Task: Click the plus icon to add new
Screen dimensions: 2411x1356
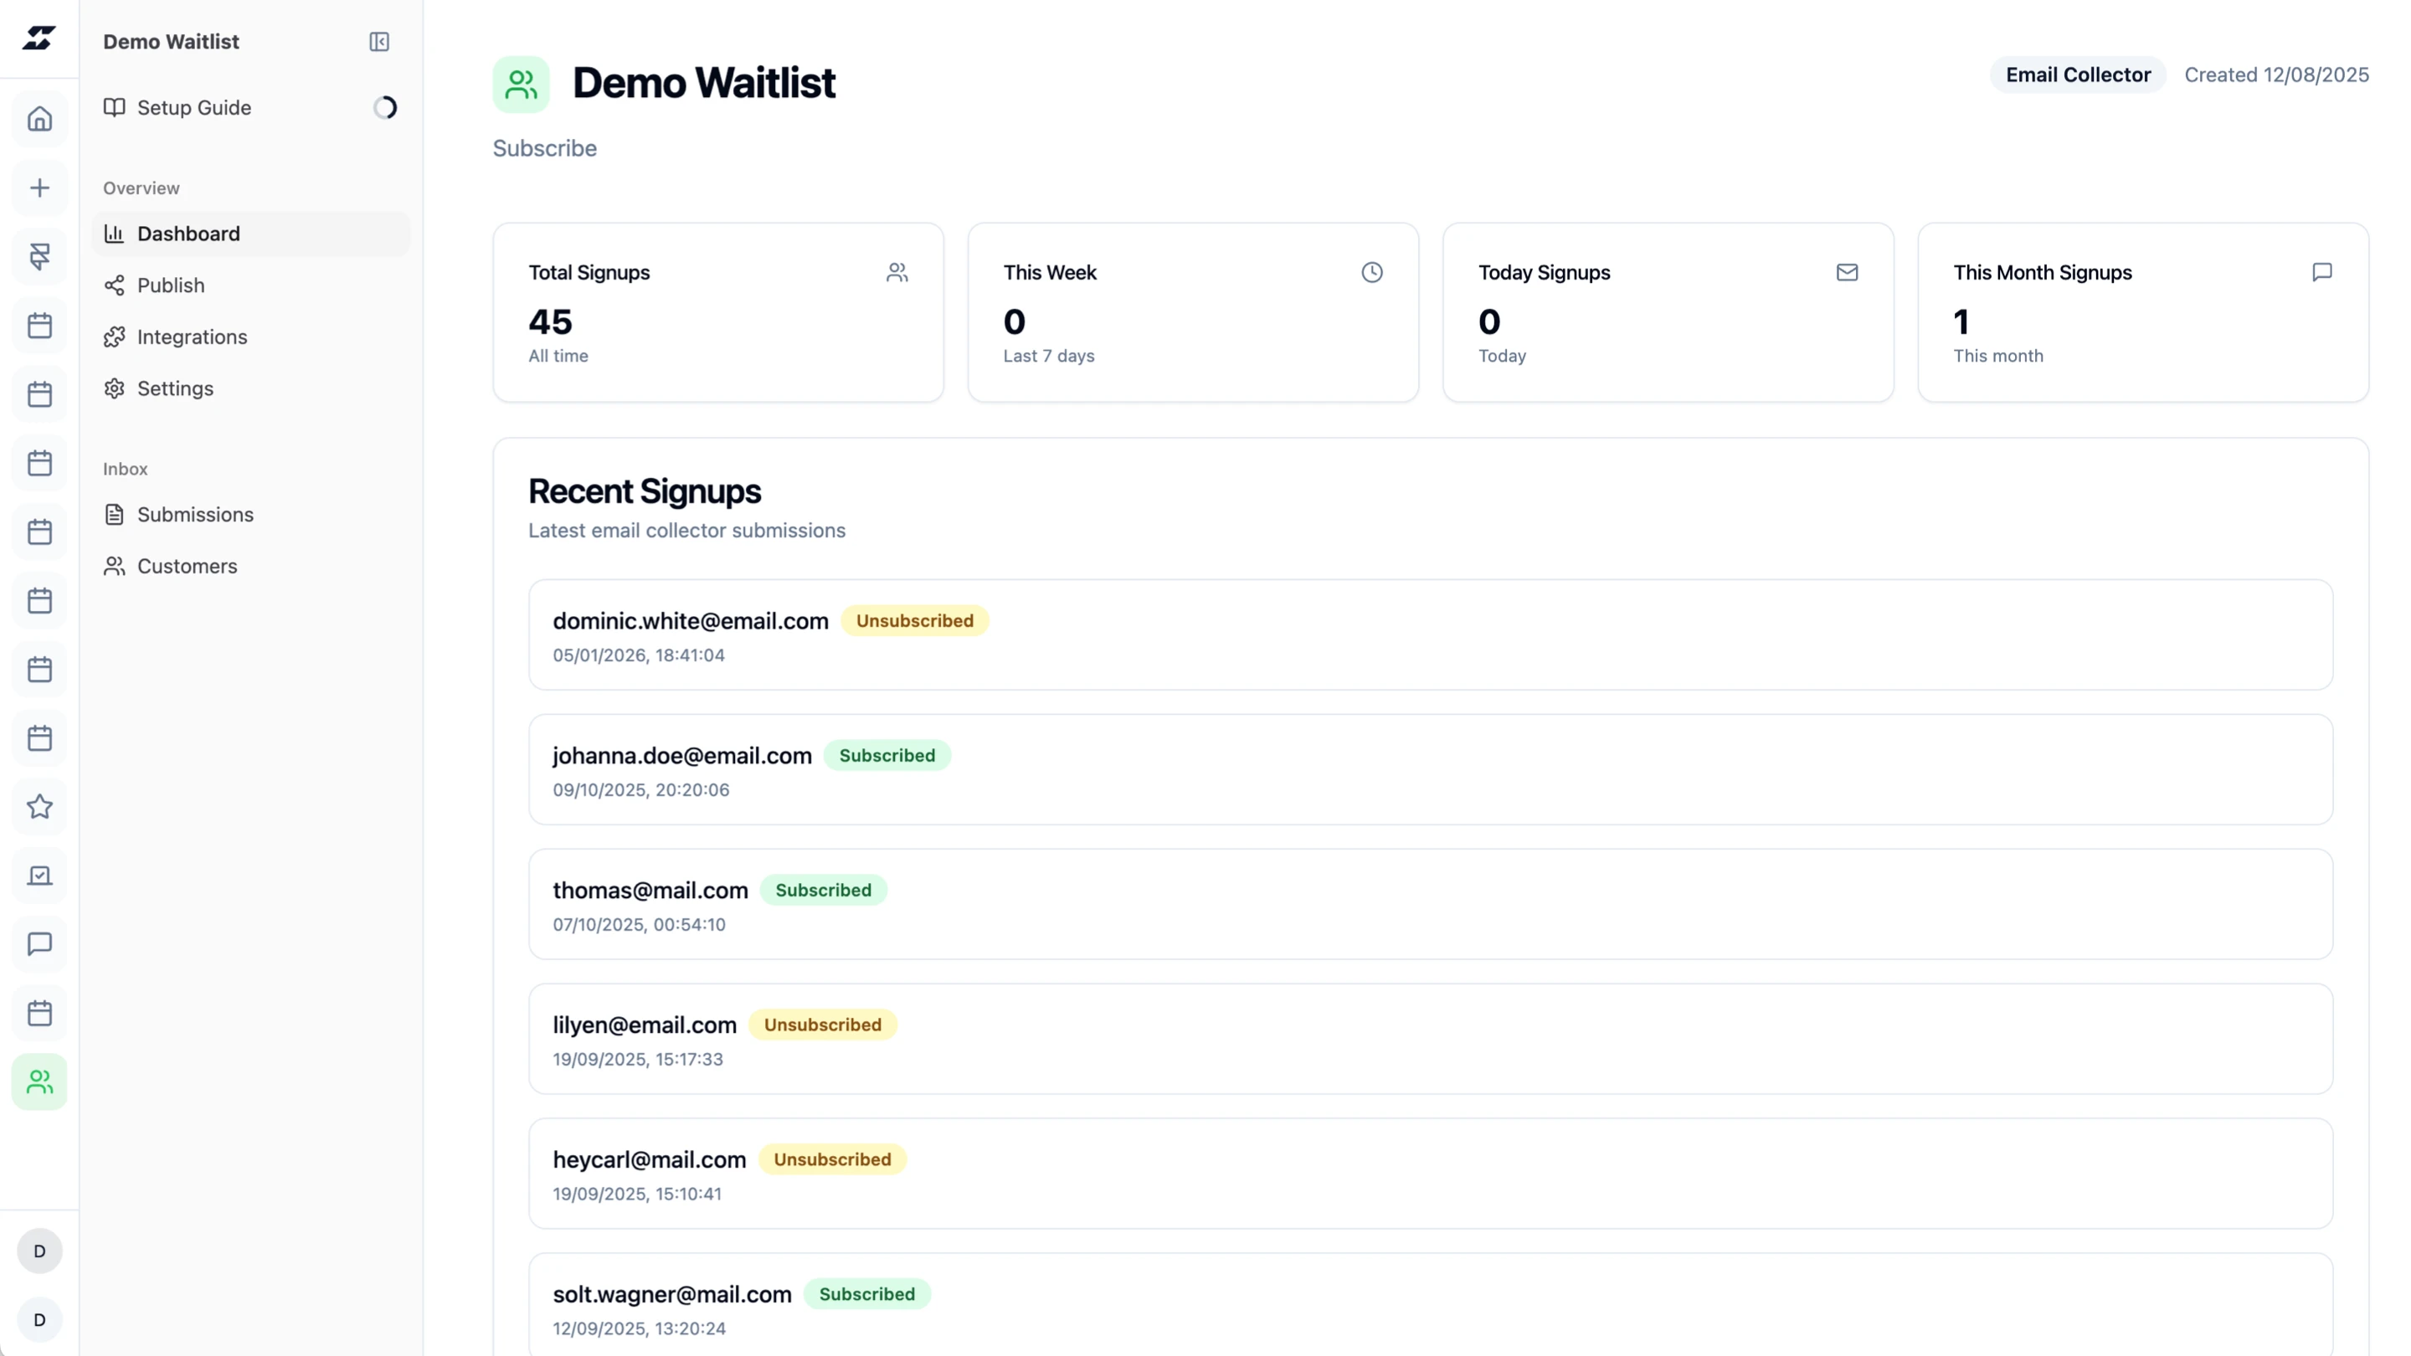Action: [39, 188]
